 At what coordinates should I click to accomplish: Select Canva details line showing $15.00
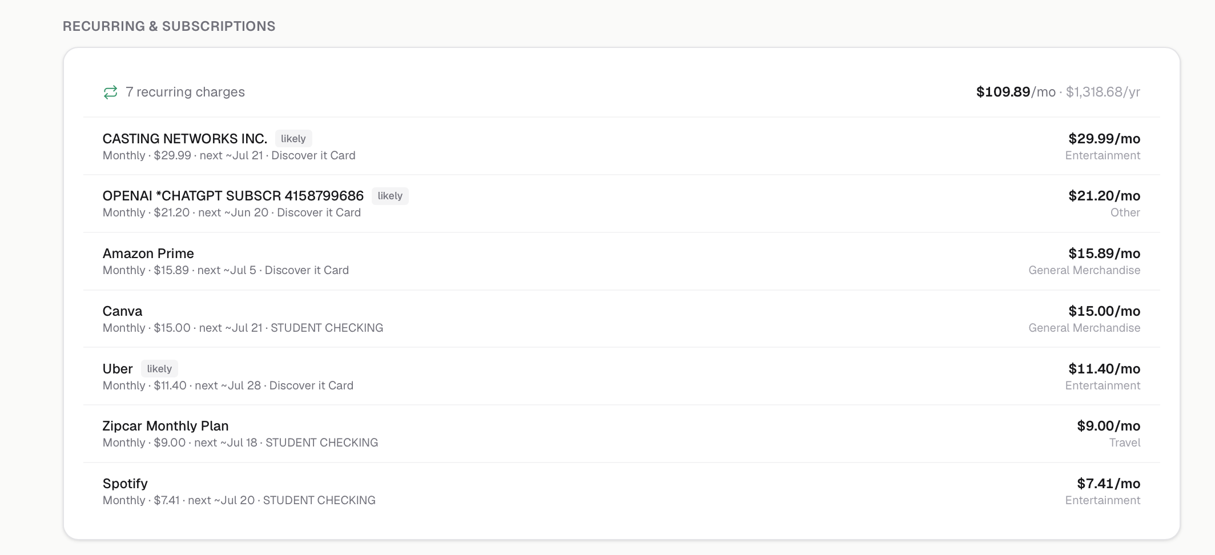(x=243, y=328)
